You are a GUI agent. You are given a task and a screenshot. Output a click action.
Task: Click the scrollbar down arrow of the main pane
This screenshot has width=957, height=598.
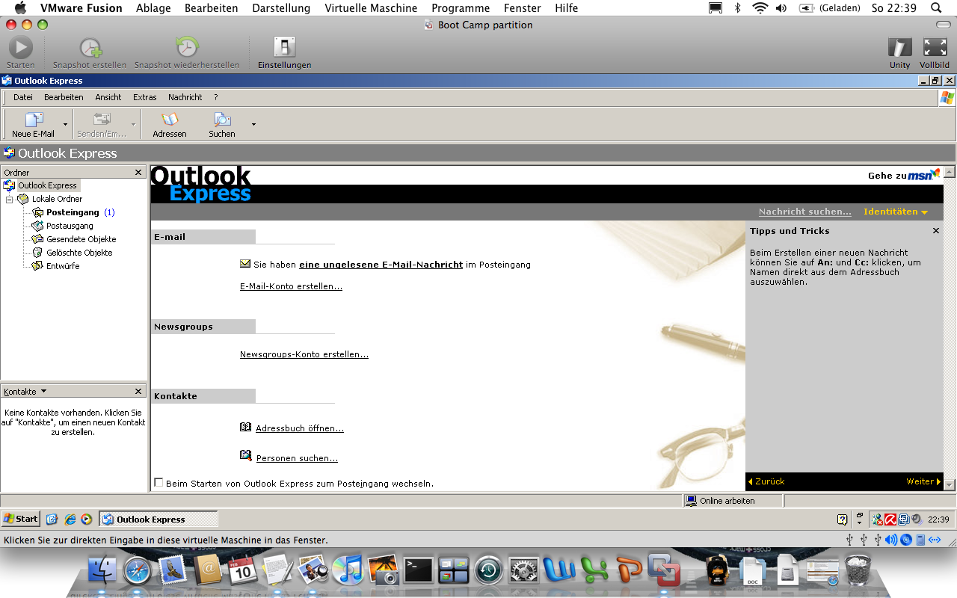[950, 484]
